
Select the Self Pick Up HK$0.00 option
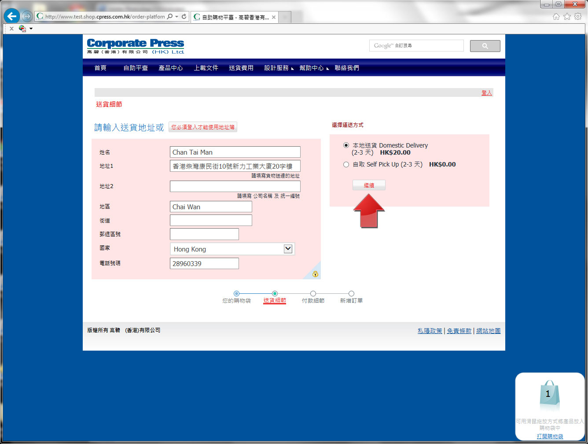(346, 165)
